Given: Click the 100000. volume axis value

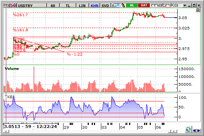Looking at the screenshot, I should pyautogui.click(x=186, y=77).
